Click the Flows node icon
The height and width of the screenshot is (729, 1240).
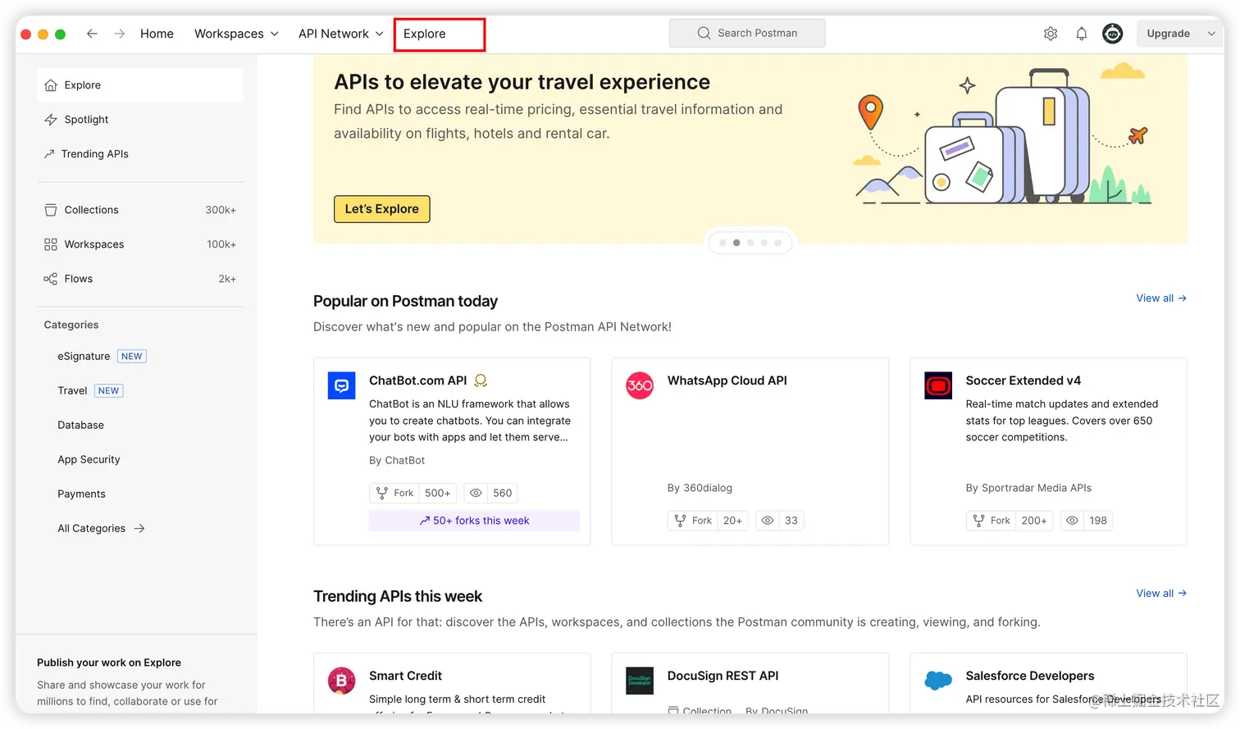(51, 279)
